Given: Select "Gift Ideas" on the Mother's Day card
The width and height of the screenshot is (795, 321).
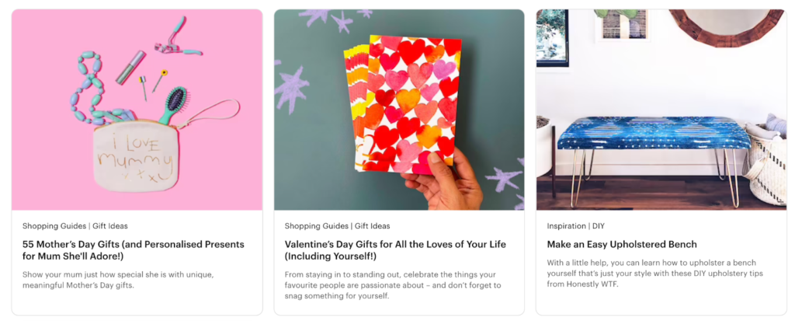Looking at the screenshot, I should tap(110, 226).
